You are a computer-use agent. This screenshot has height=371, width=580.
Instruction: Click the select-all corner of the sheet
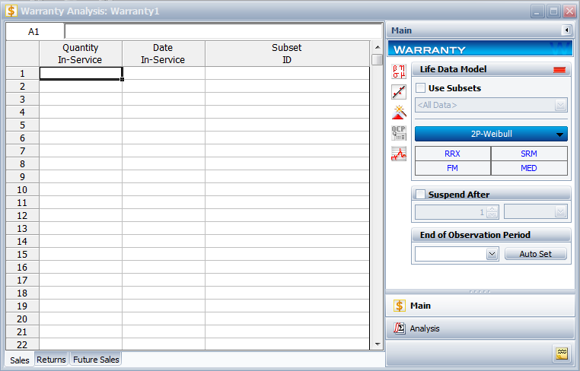pos(22,53)
